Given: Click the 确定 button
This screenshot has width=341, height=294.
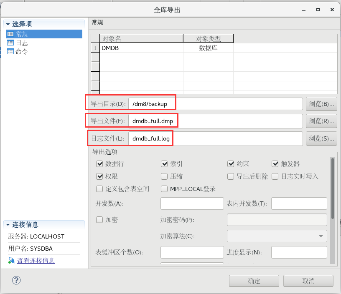Looking at the screenshot, I should coord(254,281).
